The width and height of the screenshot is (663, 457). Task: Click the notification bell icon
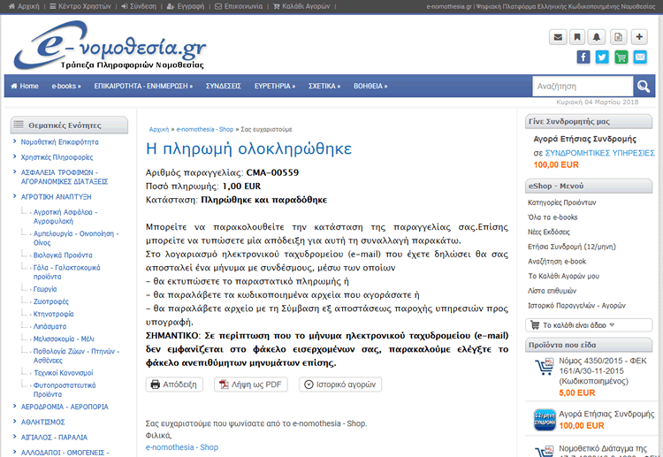pos(598,37)
